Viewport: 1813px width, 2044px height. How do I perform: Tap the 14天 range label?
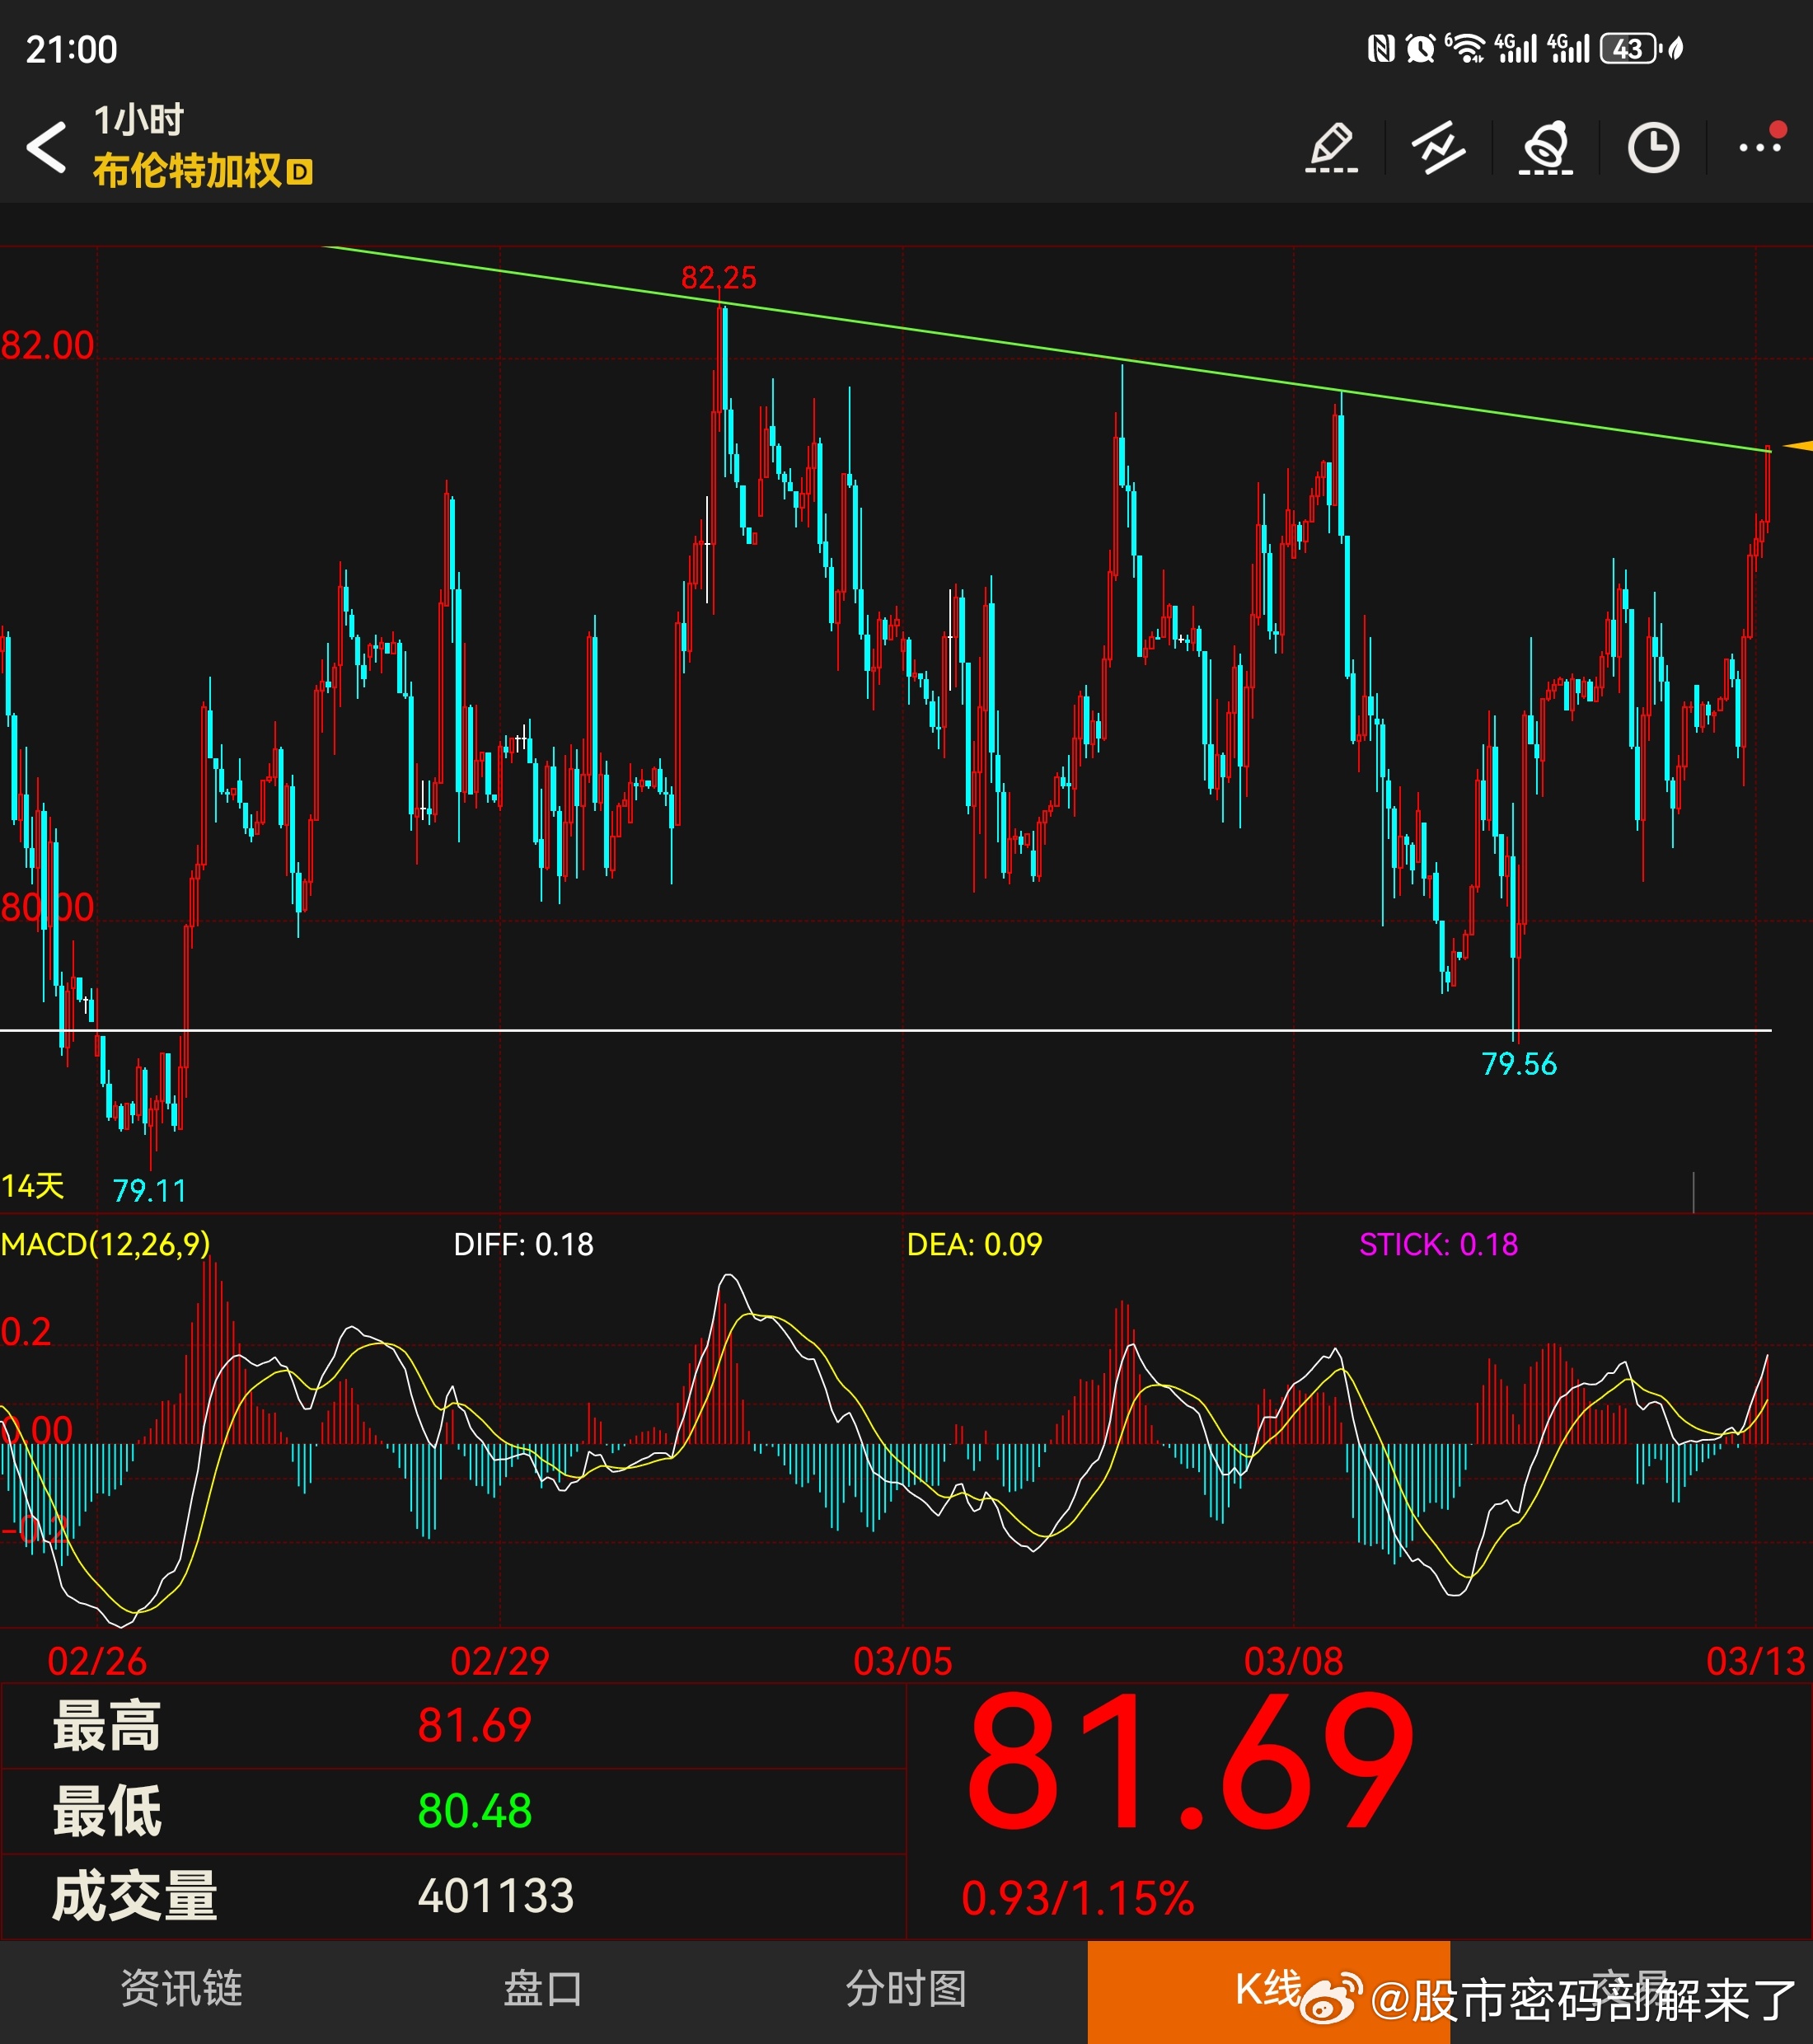point(33,1186)
